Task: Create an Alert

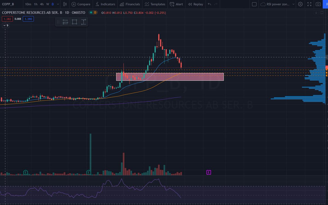Action: coord(176,4)
